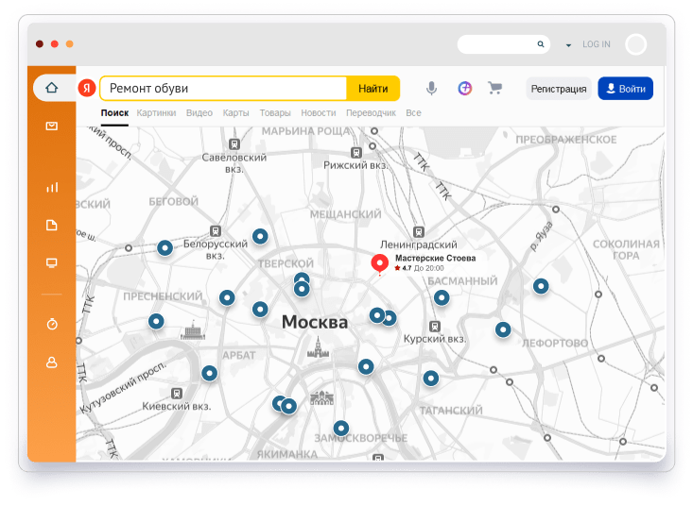Click the Мастерские Стоева place label

435,258
